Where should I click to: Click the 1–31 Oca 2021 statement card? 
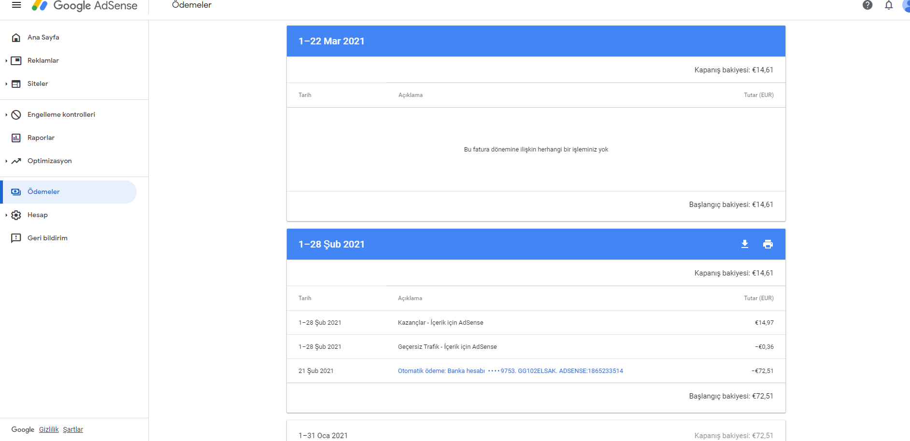pyautogui.click(x=536, y=431)
